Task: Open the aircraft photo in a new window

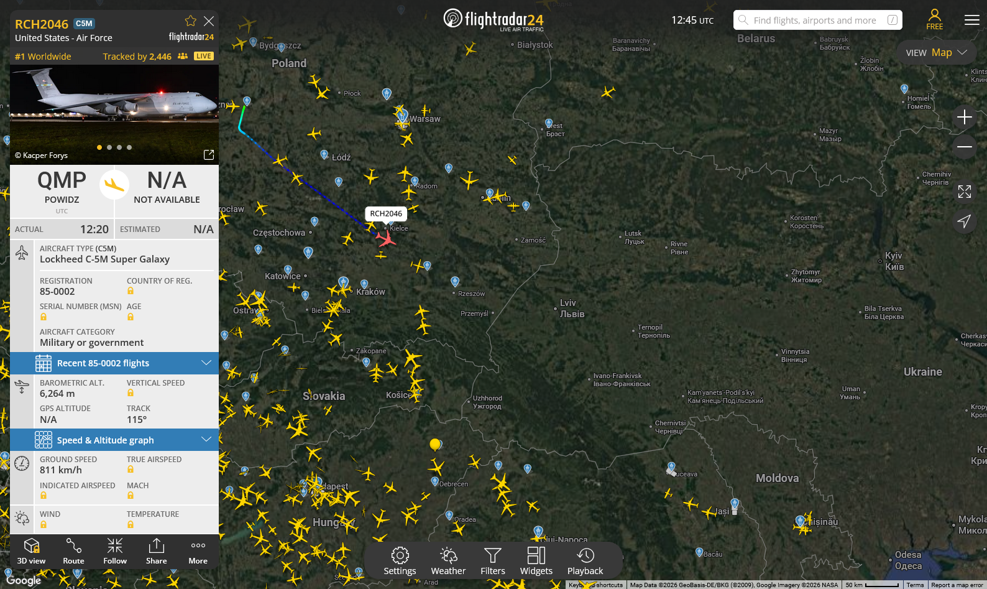Action: [209, 155]
